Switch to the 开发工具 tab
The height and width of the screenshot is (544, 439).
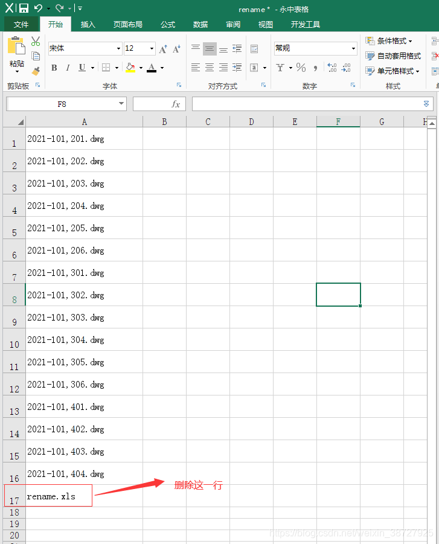(306, 24)
